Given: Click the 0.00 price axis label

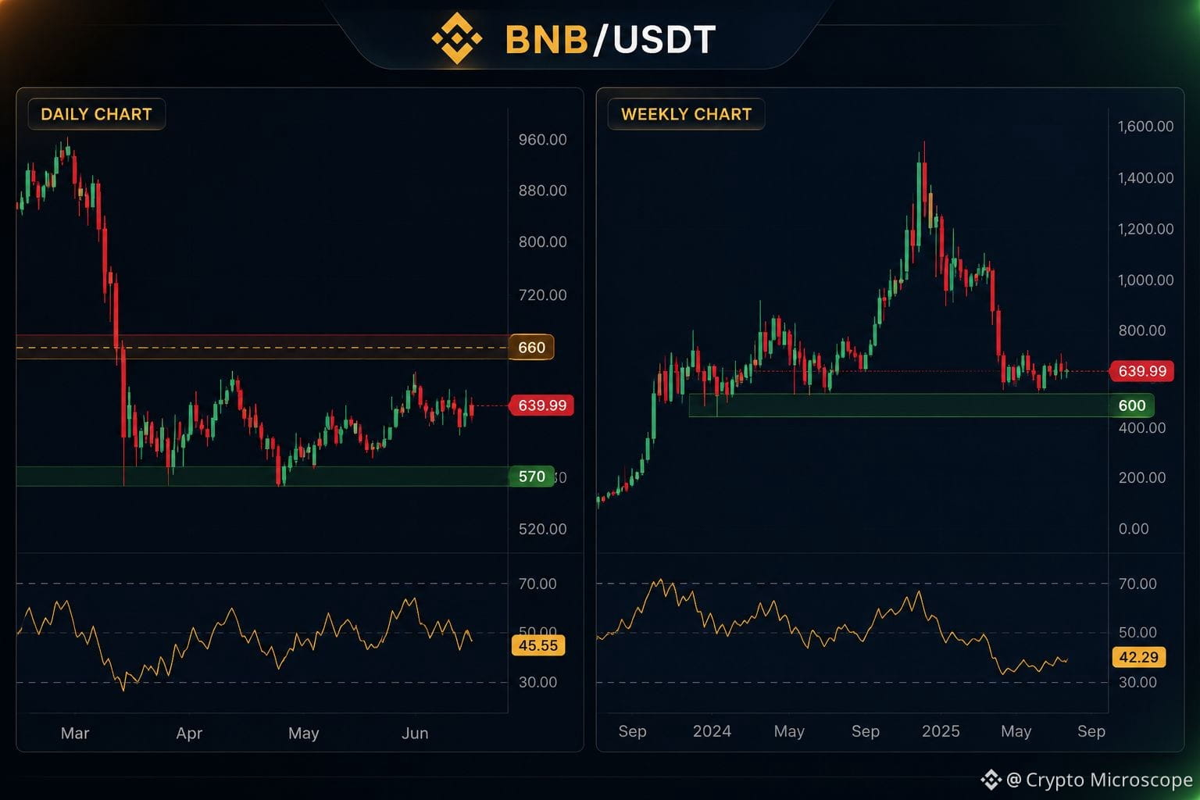Looking at the screenshot, I should coord(1133,529).
